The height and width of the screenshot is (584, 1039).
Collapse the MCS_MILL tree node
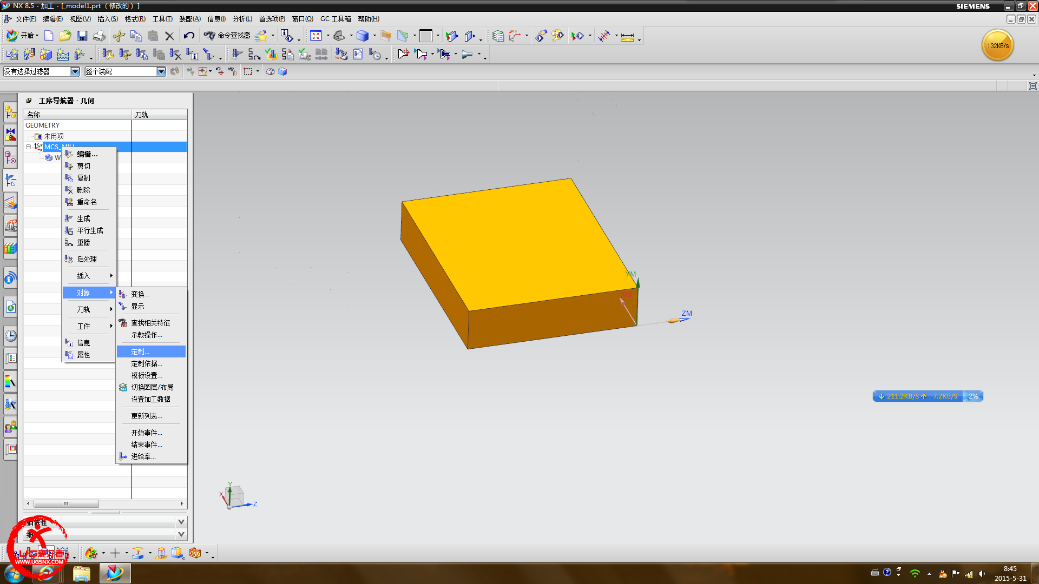29,147
